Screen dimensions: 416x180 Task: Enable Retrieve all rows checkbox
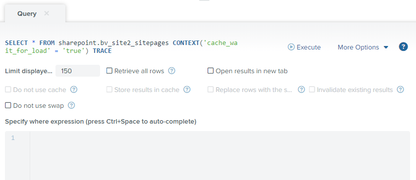tap(109, 71)
